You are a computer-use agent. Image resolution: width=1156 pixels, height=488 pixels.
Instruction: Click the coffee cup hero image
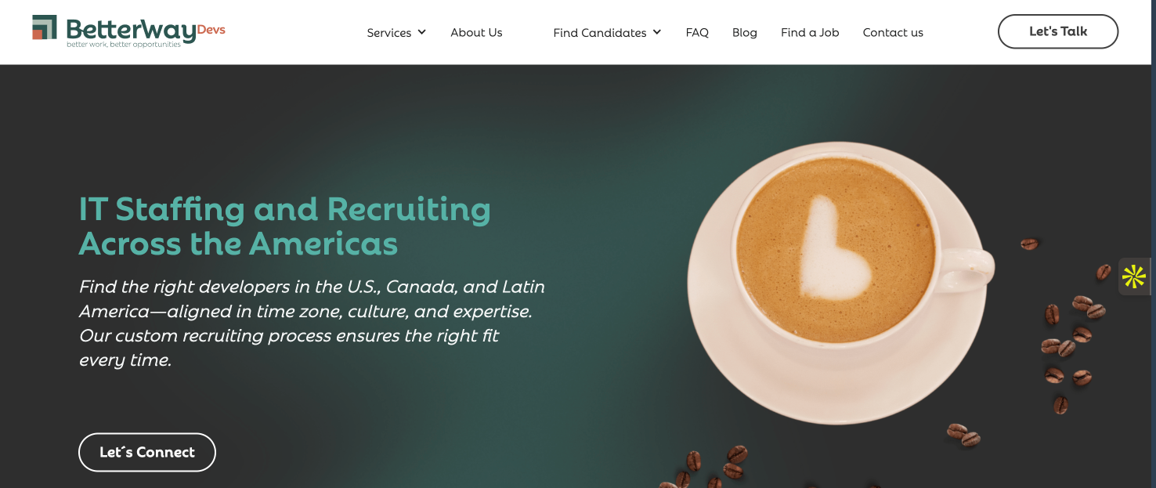point(840,282)
